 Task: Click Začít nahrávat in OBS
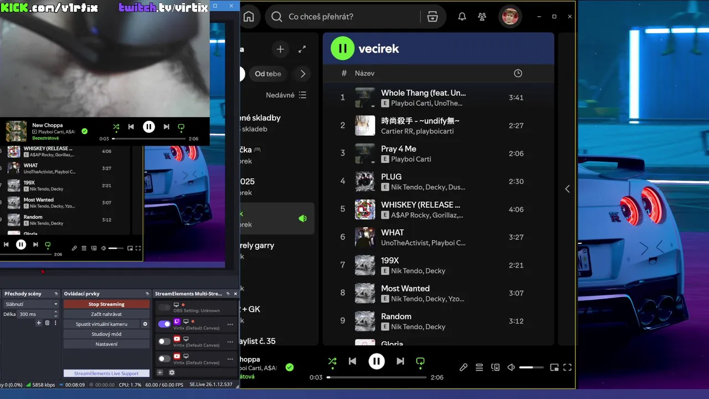point(106,314)
